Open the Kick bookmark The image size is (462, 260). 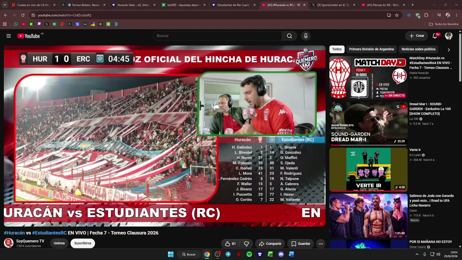click(31, 24)
